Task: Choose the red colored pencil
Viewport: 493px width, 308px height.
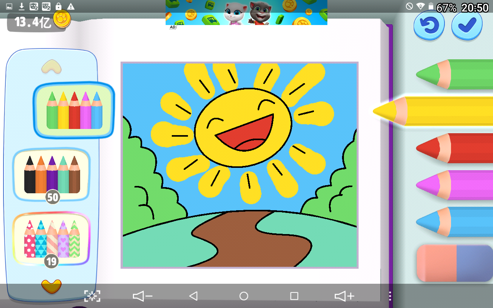Action: click(x=454, y=148)
